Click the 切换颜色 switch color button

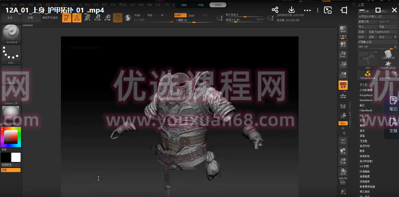[10, 165]
